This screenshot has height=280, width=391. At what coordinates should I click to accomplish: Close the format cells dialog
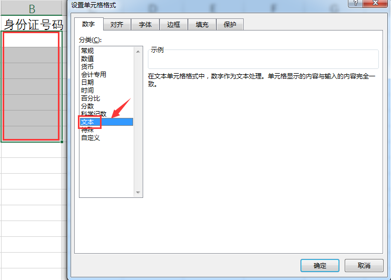(375, 3)
